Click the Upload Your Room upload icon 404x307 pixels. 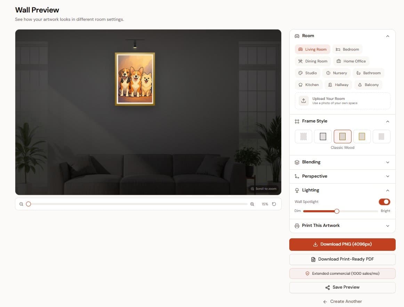click(x=303, y=101)
